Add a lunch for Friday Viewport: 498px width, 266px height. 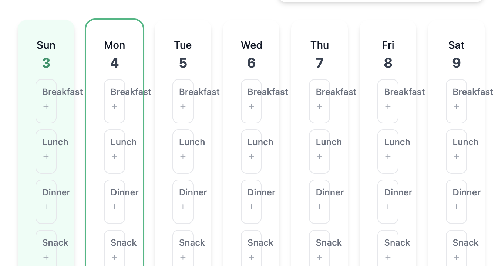coord(388,157)
